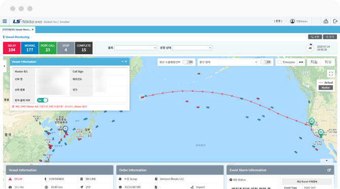Toggle the On switch in vessel popup

point(42,100)
